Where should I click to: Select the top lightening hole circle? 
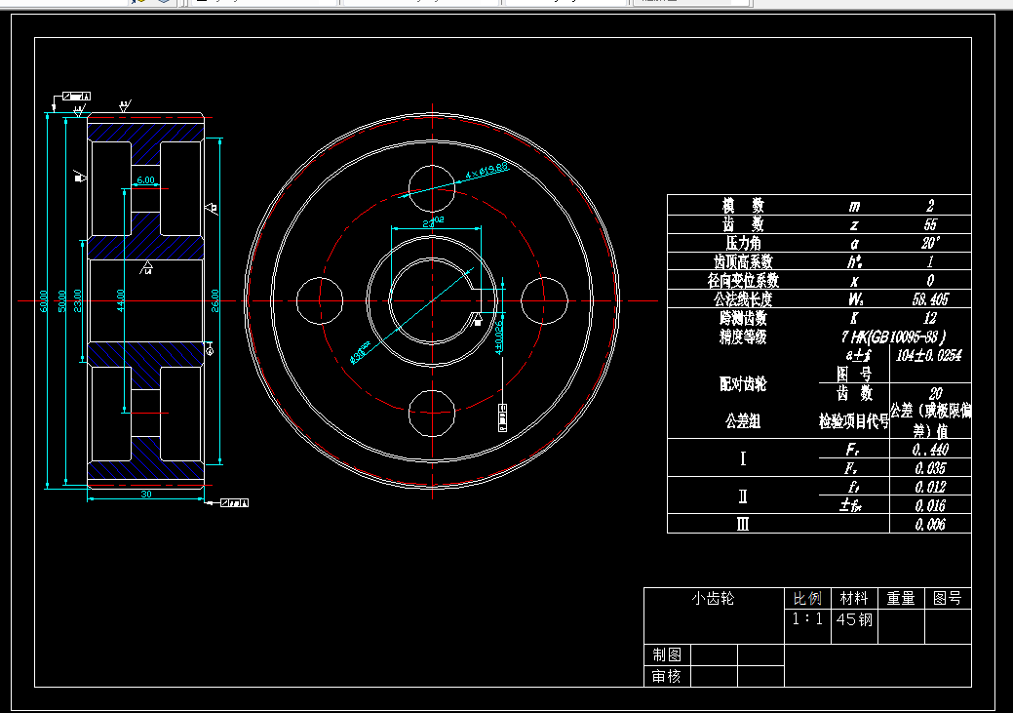[x=432, y=189]
